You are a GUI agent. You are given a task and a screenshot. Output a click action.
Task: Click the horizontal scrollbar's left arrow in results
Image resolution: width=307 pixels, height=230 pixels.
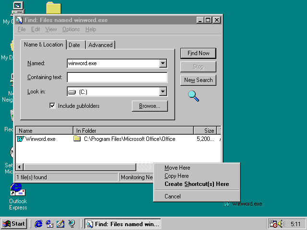20,167
